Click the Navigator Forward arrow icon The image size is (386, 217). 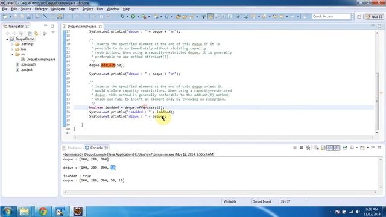tap(14, 33)
